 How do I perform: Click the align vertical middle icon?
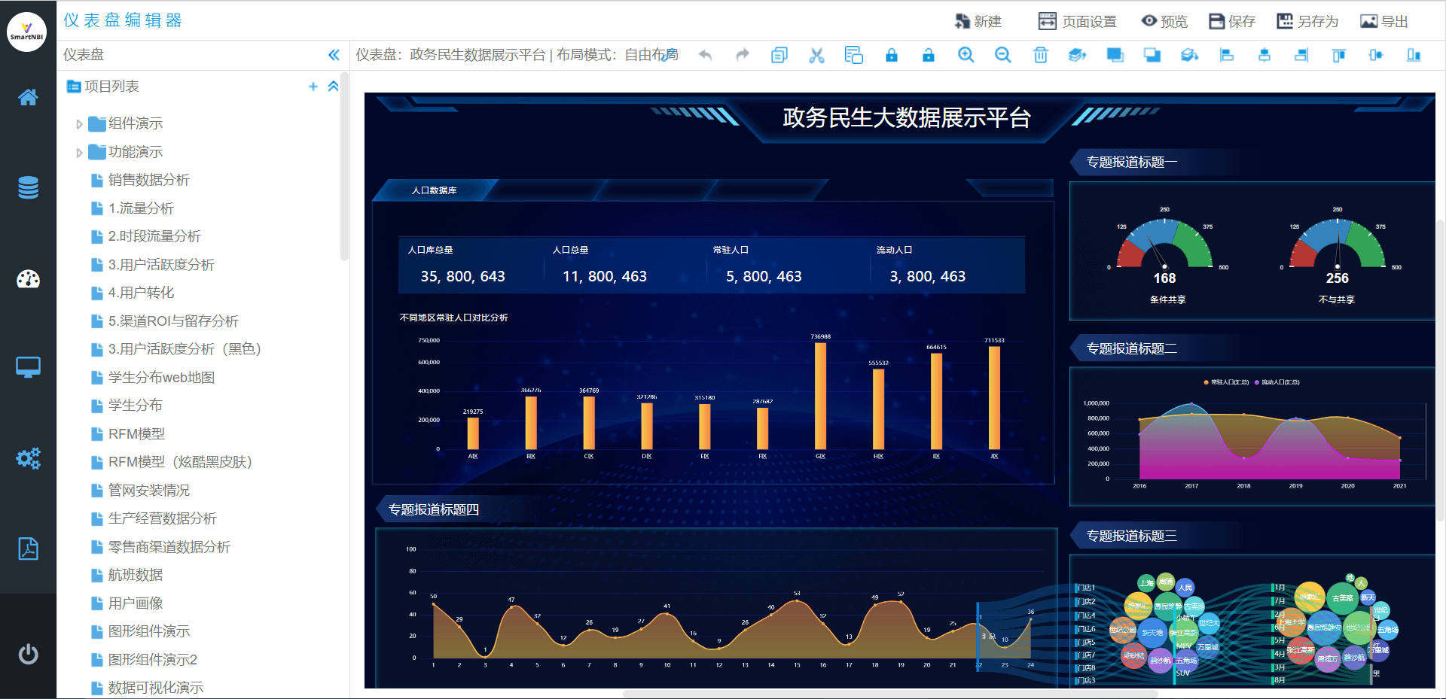point(1376,55)
